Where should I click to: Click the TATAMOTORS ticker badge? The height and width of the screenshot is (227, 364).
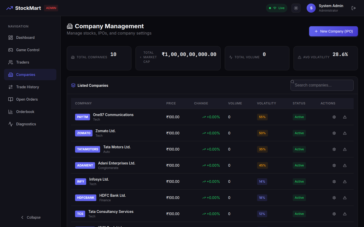pyautogui.click(x=87, y=149)
